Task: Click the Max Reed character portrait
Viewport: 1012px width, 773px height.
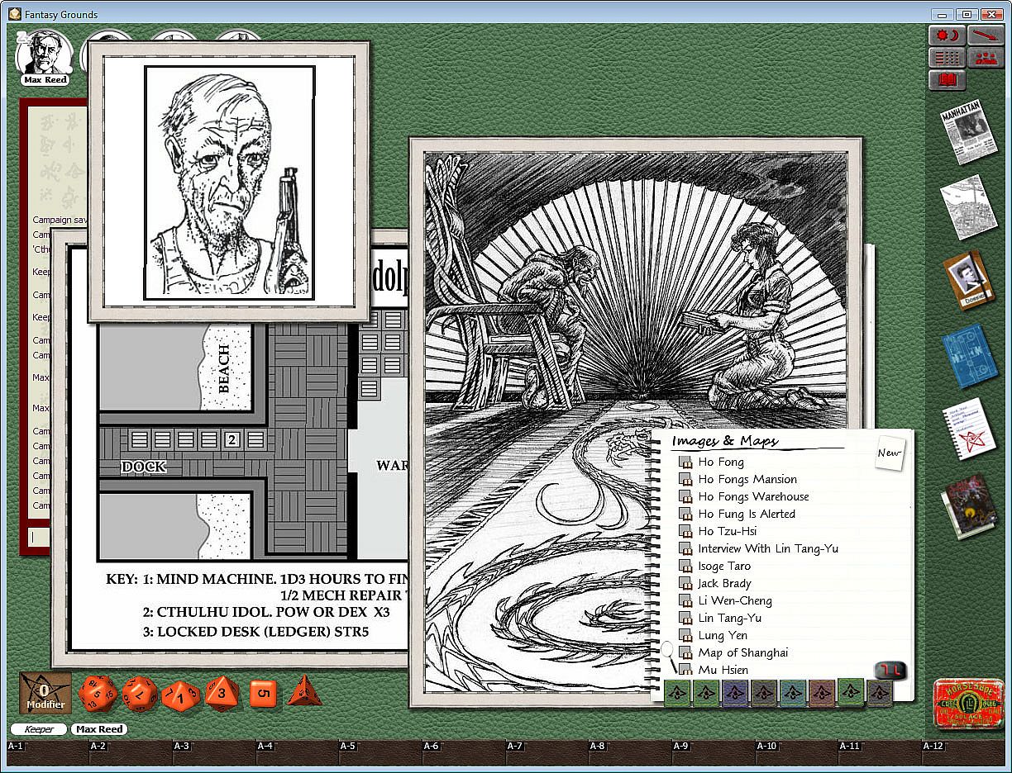Action: click(x=44, y=55)
